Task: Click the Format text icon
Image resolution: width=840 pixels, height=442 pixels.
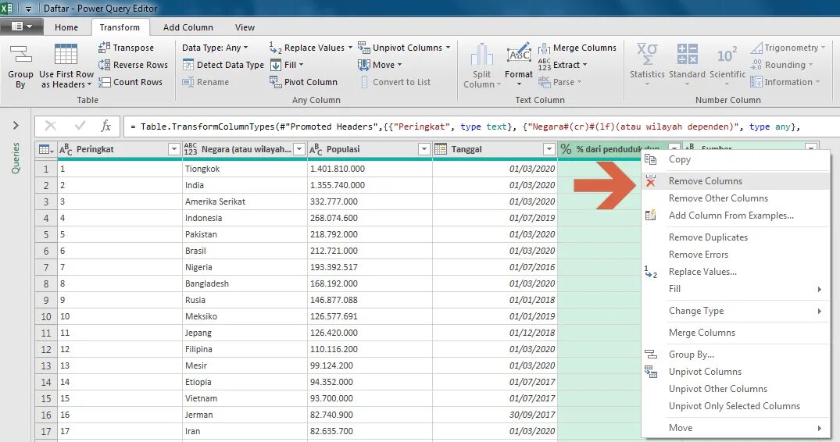Action: [519, 55]
